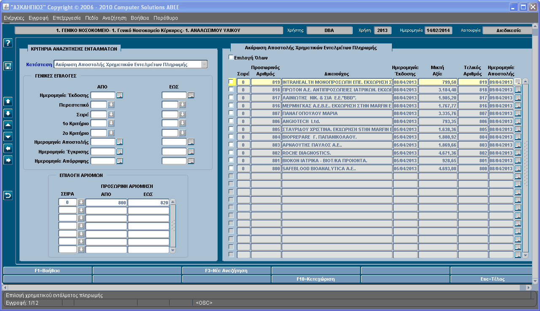The height and width of the screenshot is (311, 540).
Task: Tick checkbox for ΛΑΙΝΙΩΤΗΣ ΝΙΚ. row 817
Action: 231,97
